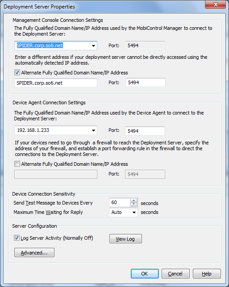Toggle Management Console Alternate FQDN checkbox

click(x=17, y=73)
